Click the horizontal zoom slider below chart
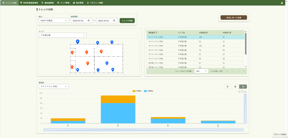 143,130
